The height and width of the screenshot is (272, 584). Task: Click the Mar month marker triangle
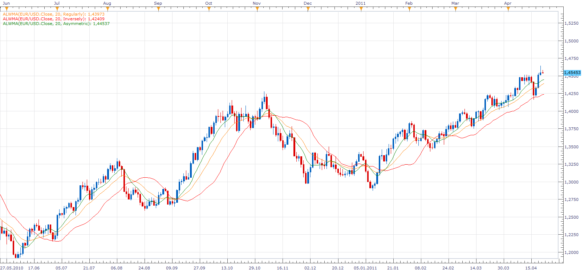(455, 9)
